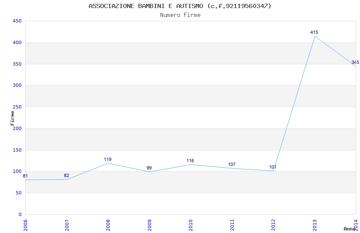Click the subtitle Numero Firme
360x233 pixels.
(x=180, y=15)
